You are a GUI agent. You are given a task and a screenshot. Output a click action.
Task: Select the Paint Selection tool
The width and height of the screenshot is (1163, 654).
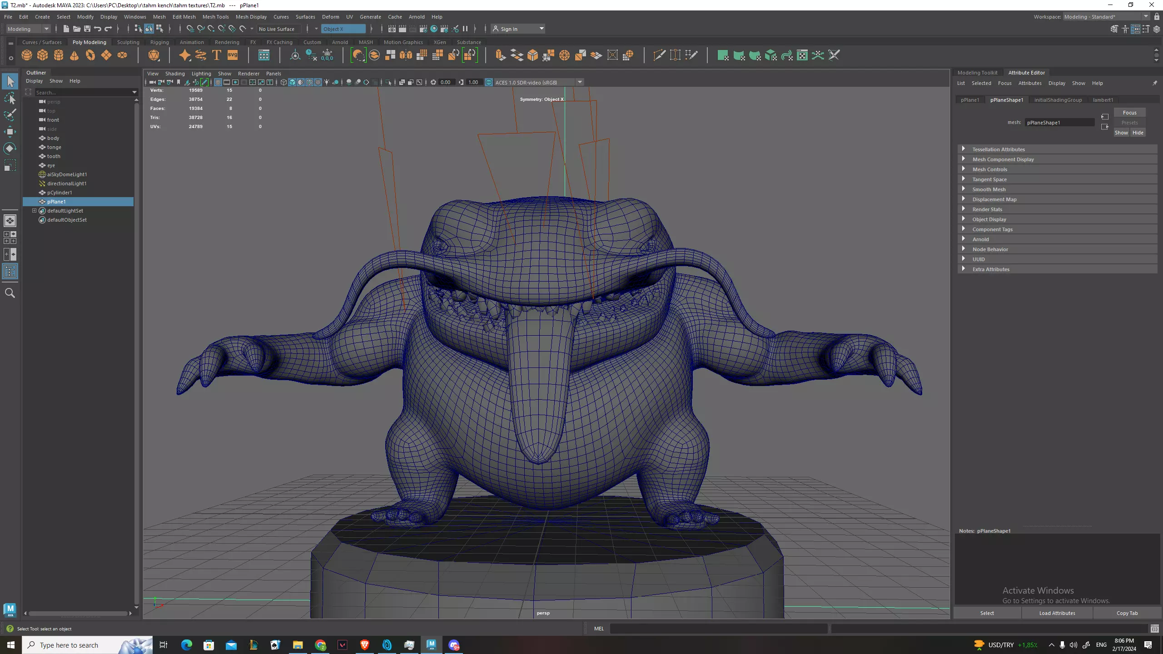point(10,115)
